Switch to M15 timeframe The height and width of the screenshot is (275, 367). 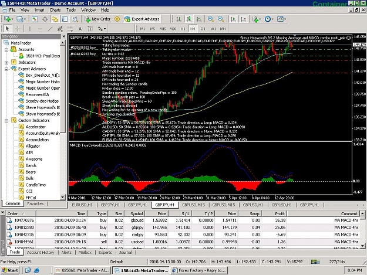[x=163, y=29]
